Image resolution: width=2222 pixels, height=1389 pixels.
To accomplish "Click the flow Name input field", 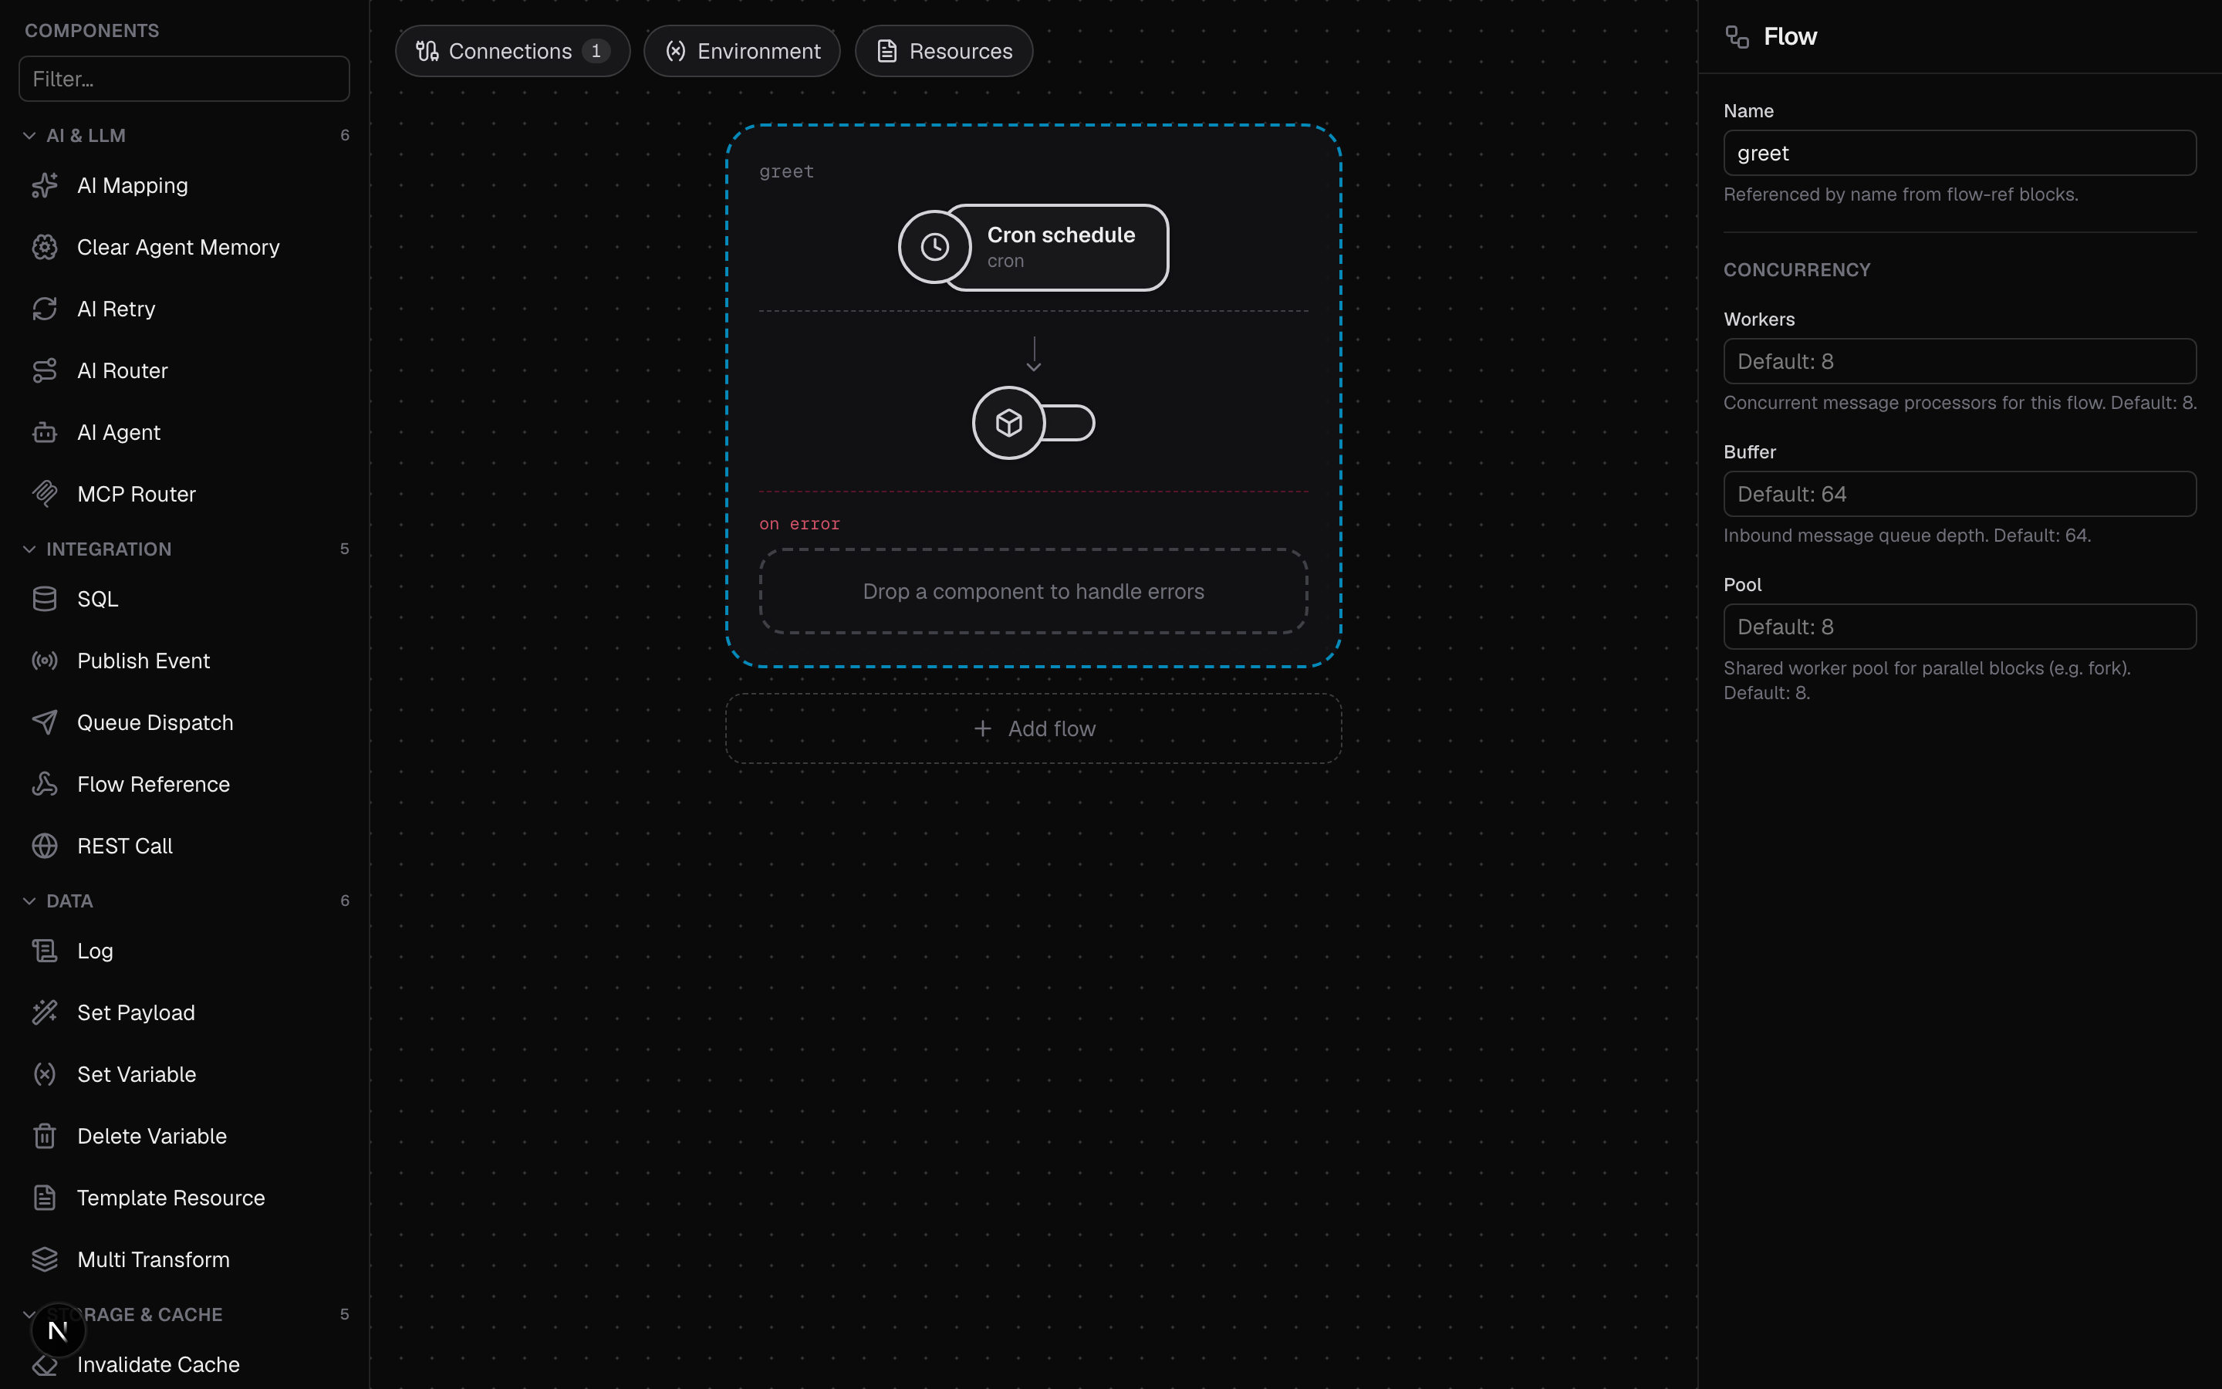I will pyautogui.click(x=1960, y=153).
